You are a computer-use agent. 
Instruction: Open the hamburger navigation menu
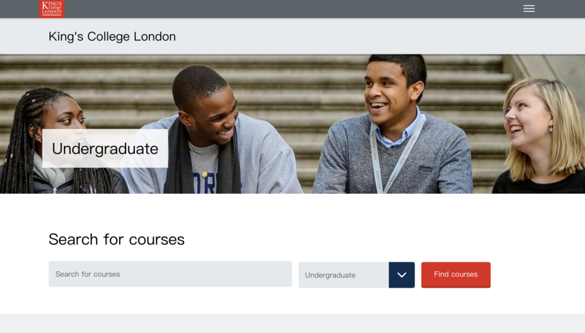point(529,9)
